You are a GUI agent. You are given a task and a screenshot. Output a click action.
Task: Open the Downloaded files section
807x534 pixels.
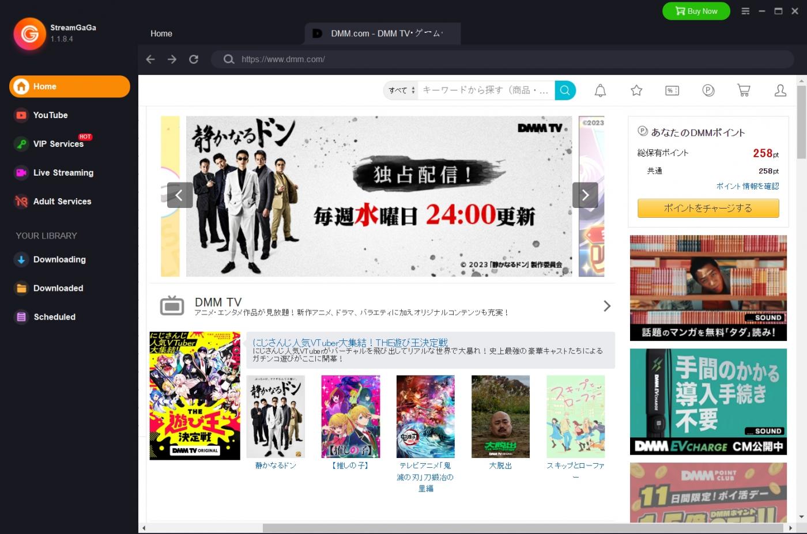coord(58,288)
